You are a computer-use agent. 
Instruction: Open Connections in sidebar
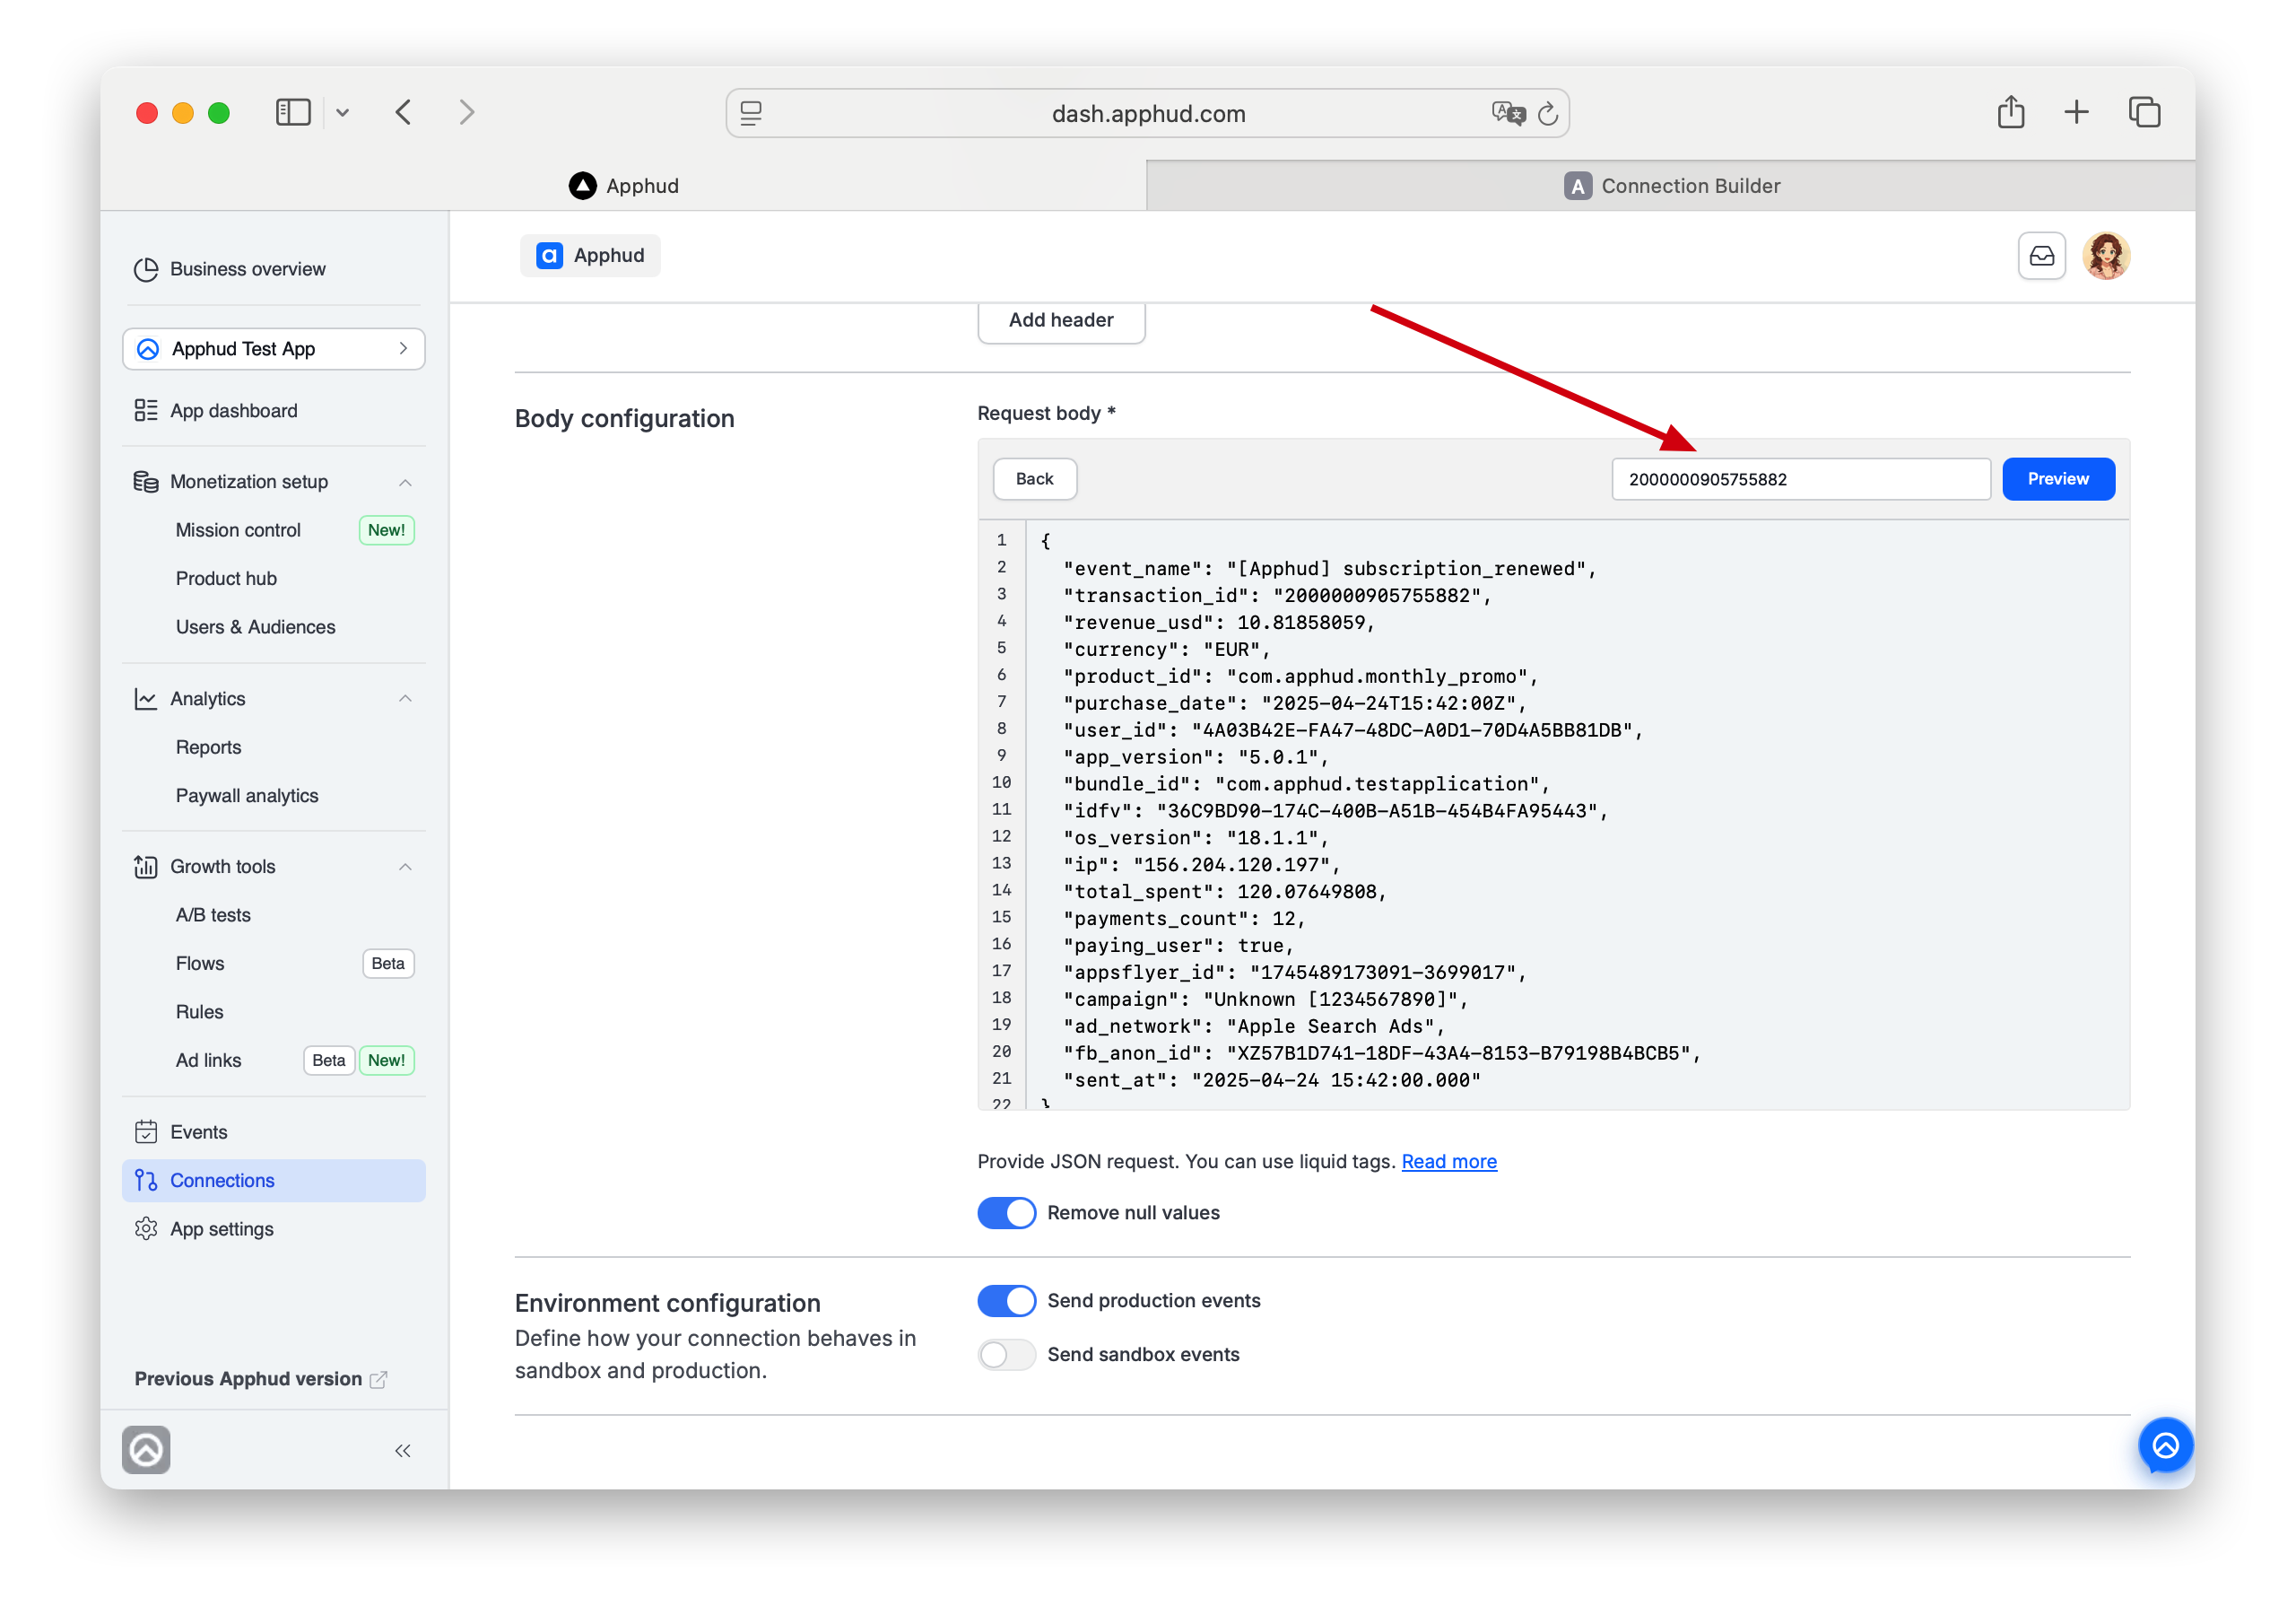[x=274, y=1181]
